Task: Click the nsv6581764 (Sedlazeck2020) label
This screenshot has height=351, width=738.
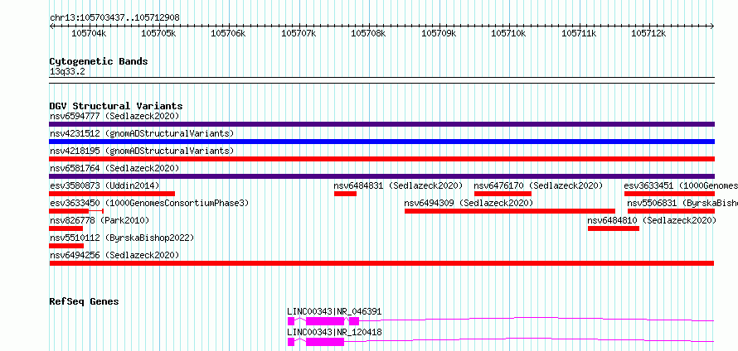Action: point(114,168)
